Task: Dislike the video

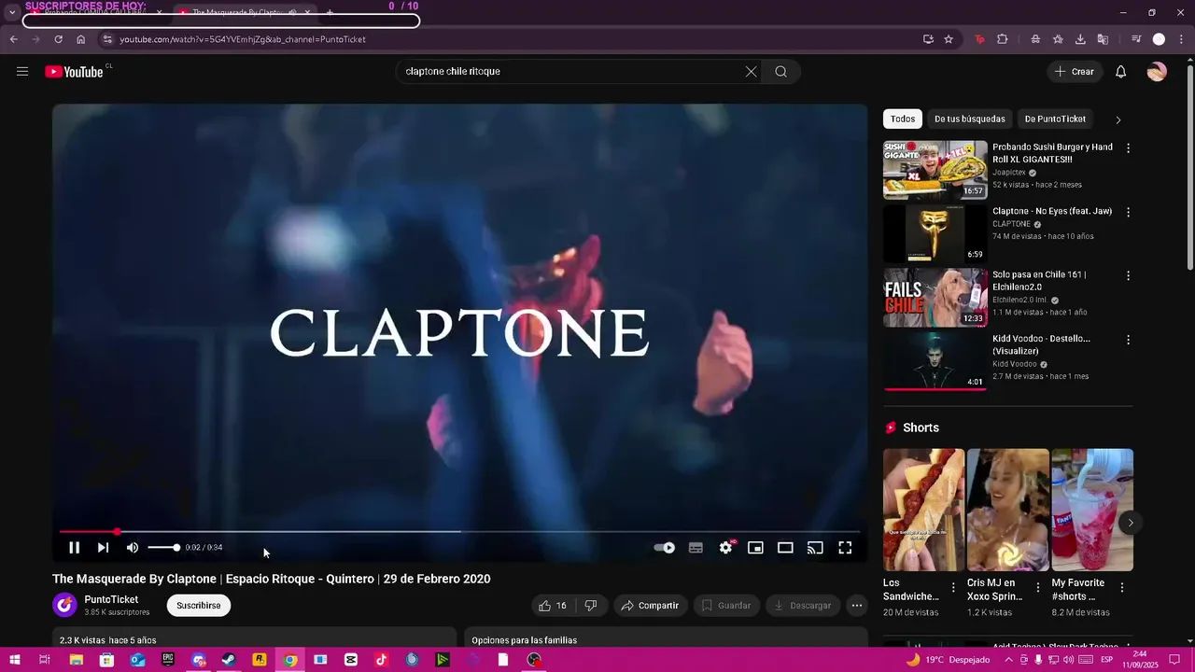Action: pyautogui.click(x=591, y=606)
